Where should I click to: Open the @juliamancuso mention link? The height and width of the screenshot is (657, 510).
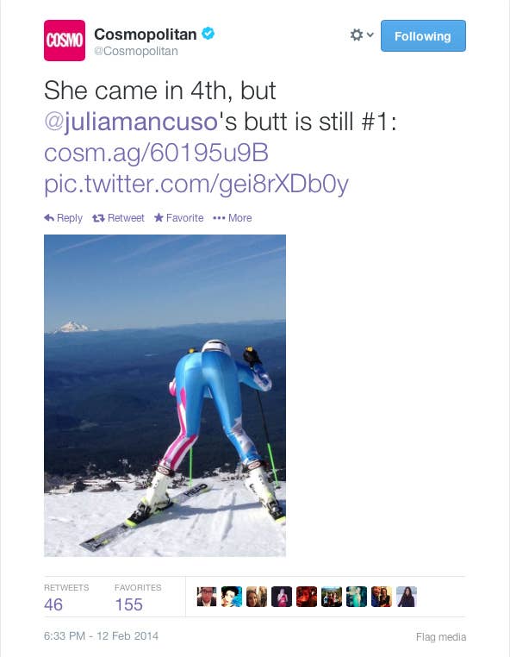coord(131,122)
